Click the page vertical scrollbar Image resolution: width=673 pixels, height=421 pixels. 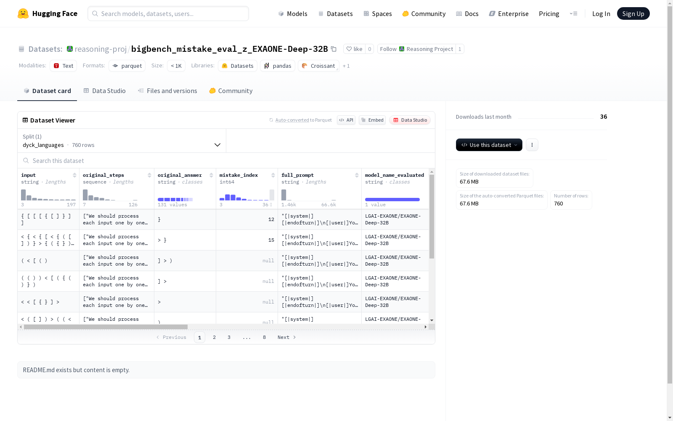click(x=670, y=194)
